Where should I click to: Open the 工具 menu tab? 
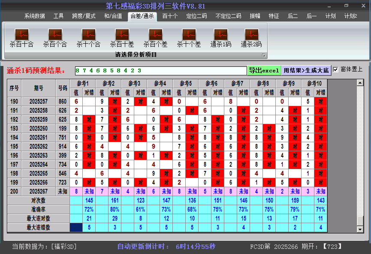point(58,16)
